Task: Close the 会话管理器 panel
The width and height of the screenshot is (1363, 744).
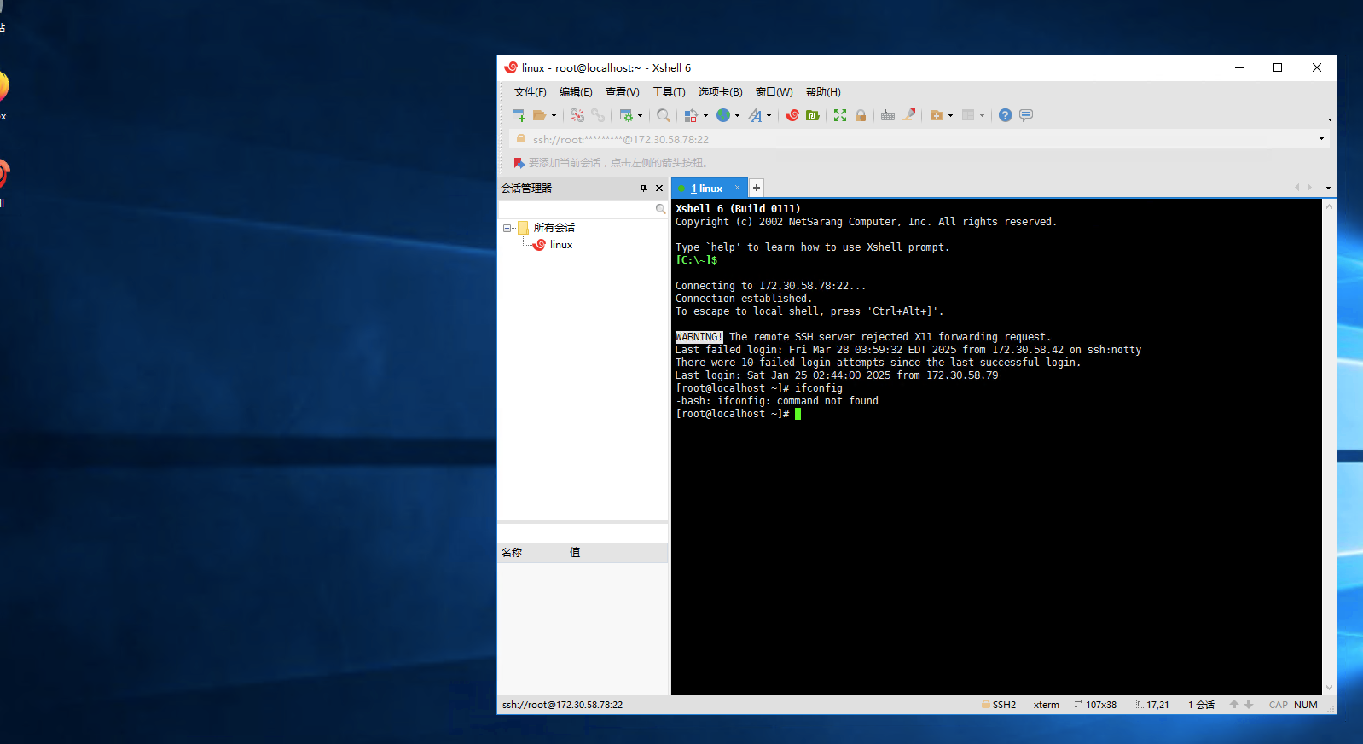Action: click(658, 189)
